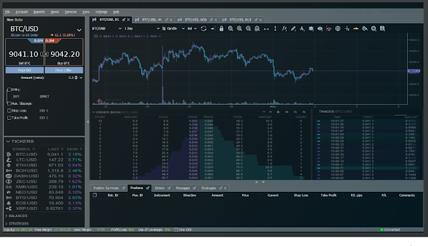Screen dimensions: 428x246
Task: Click the save chart disk icon
Action: point(383,29)
